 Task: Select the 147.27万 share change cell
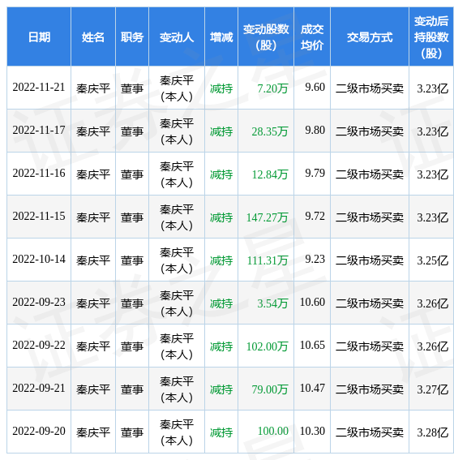267,217
